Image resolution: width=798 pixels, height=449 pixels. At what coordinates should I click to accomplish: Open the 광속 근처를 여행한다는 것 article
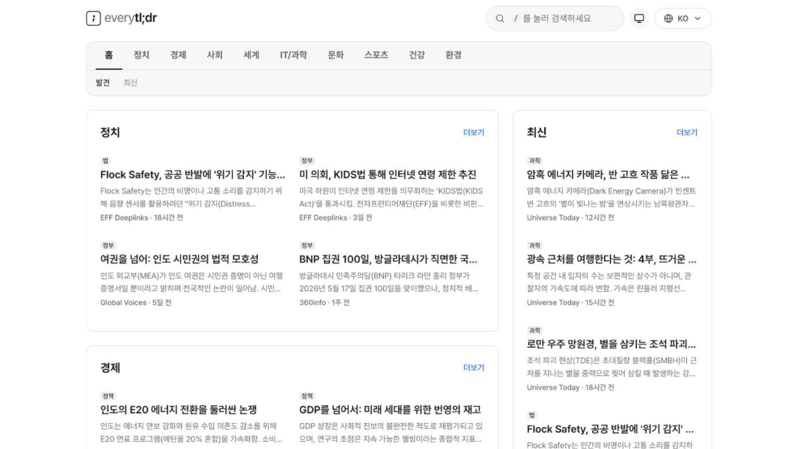click(612, 259)
